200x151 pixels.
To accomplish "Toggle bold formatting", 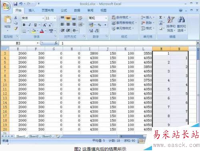I will [x=24, y=25].
